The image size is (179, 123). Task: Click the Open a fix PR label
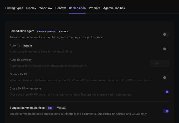(19, 74)
